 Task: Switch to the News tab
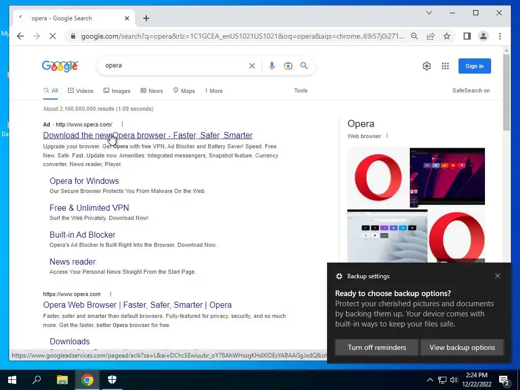click(x=151, y=91)
